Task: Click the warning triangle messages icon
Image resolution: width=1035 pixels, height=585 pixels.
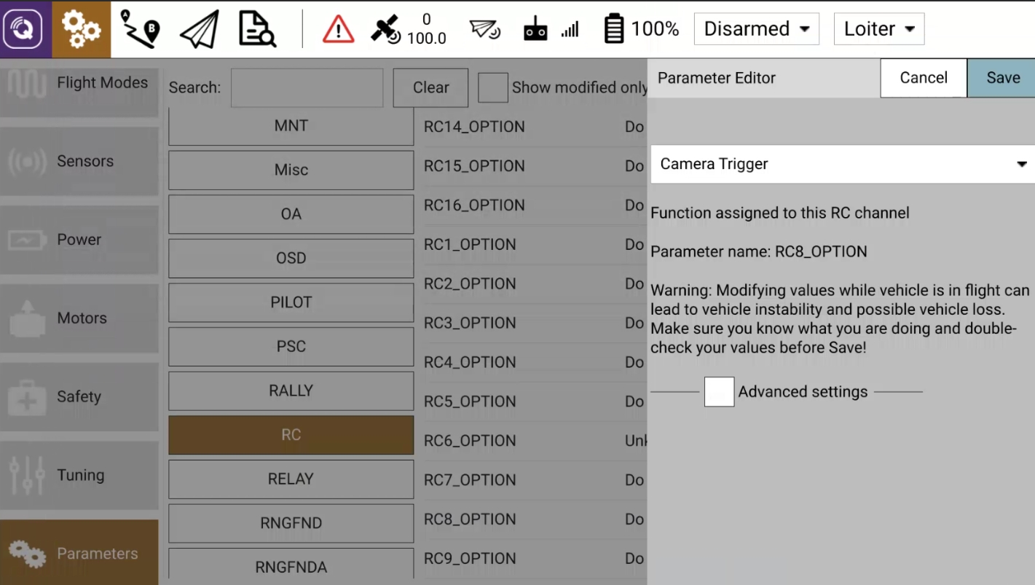Action: pyautogui.click(x=338, y=29)
